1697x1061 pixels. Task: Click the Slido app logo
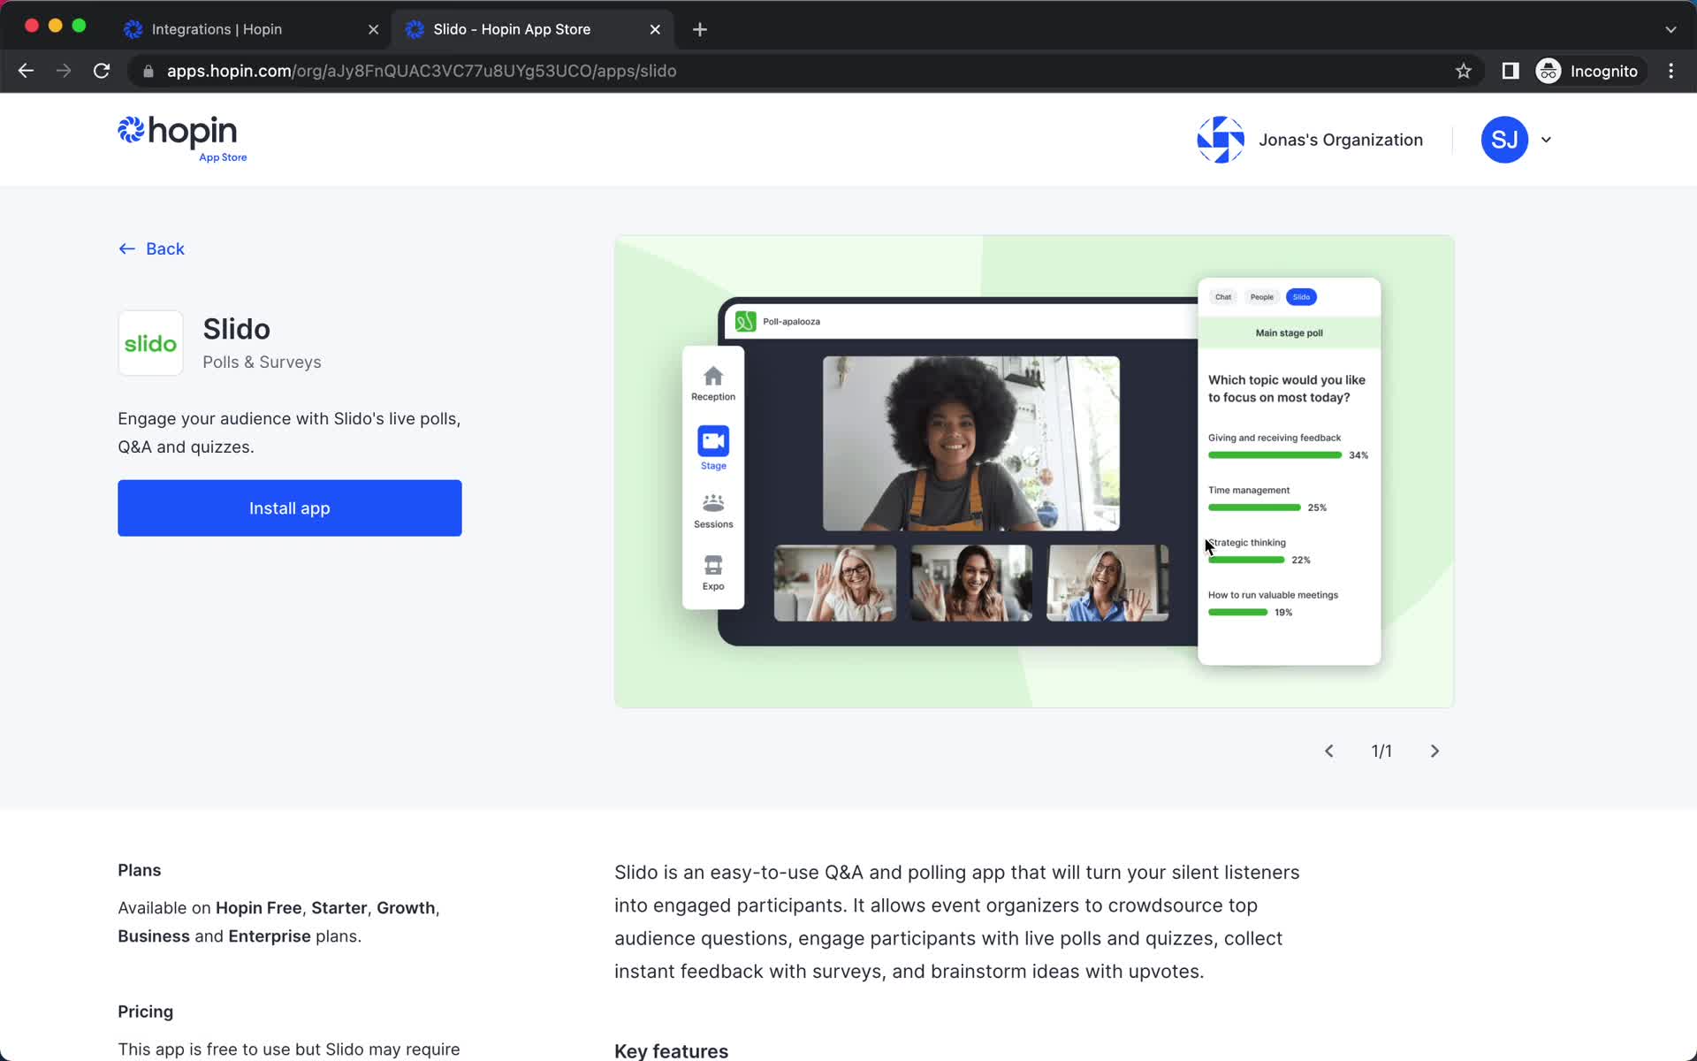coord(150,343)
